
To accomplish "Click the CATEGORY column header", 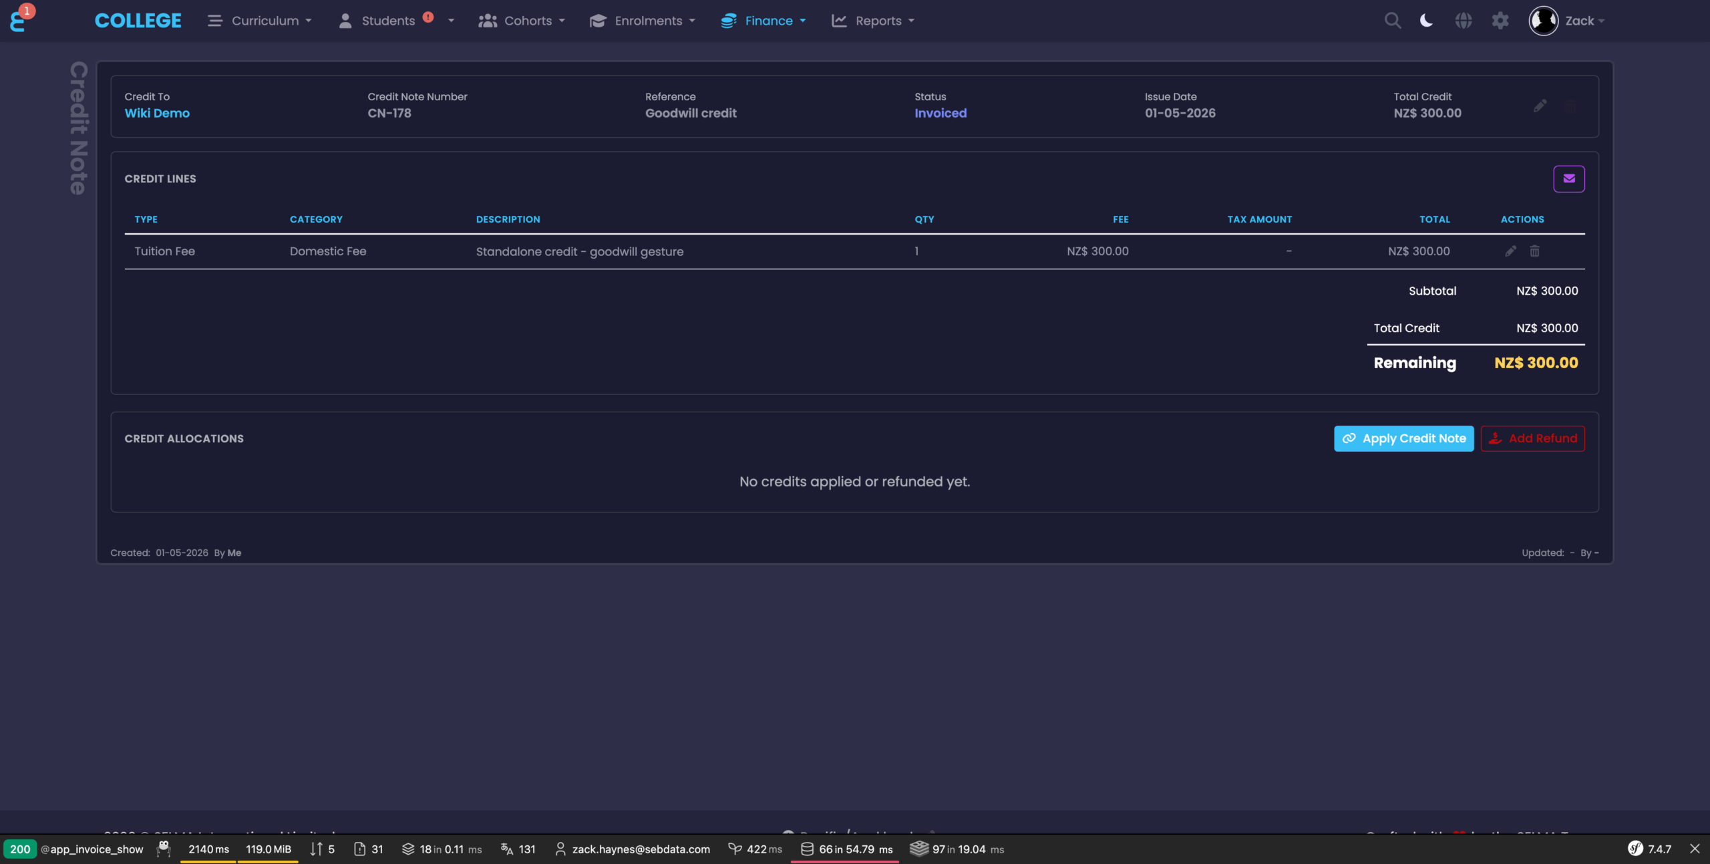I will 316,219.
